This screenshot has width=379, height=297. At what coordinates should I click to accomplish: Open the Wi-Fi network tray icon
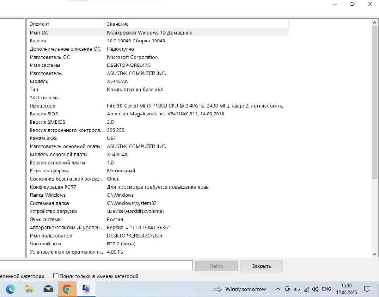click(306, 289)
